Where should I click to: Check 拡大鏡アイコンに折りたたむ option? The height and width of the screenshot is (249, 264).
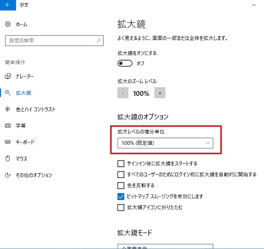point(121,207)
